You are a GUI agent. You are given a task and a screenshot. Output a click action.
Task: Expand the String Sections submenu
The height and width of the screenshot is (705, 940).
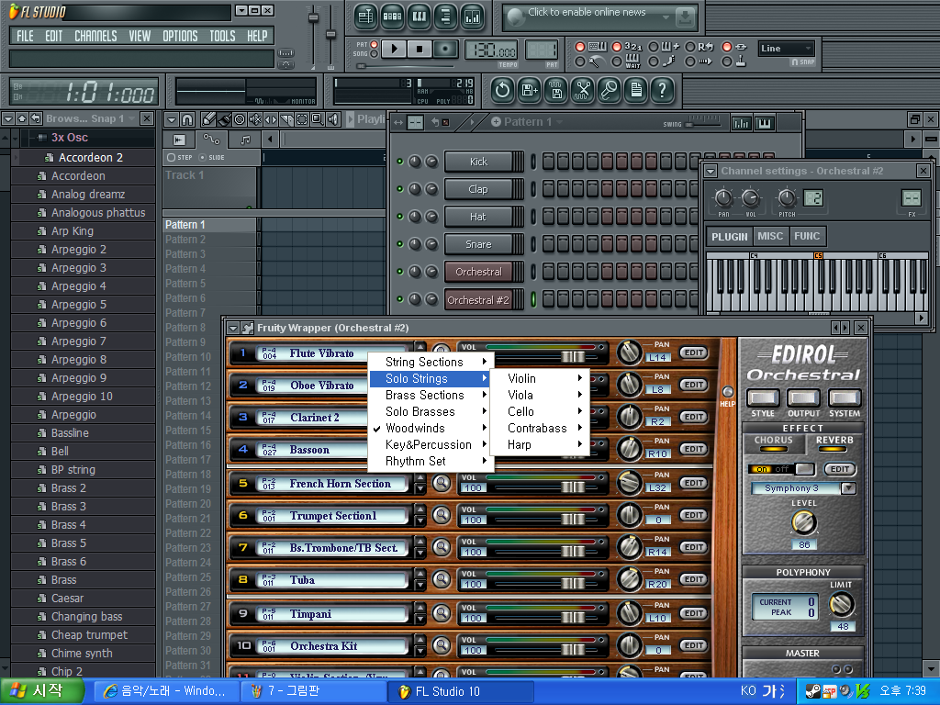[431, 362]
